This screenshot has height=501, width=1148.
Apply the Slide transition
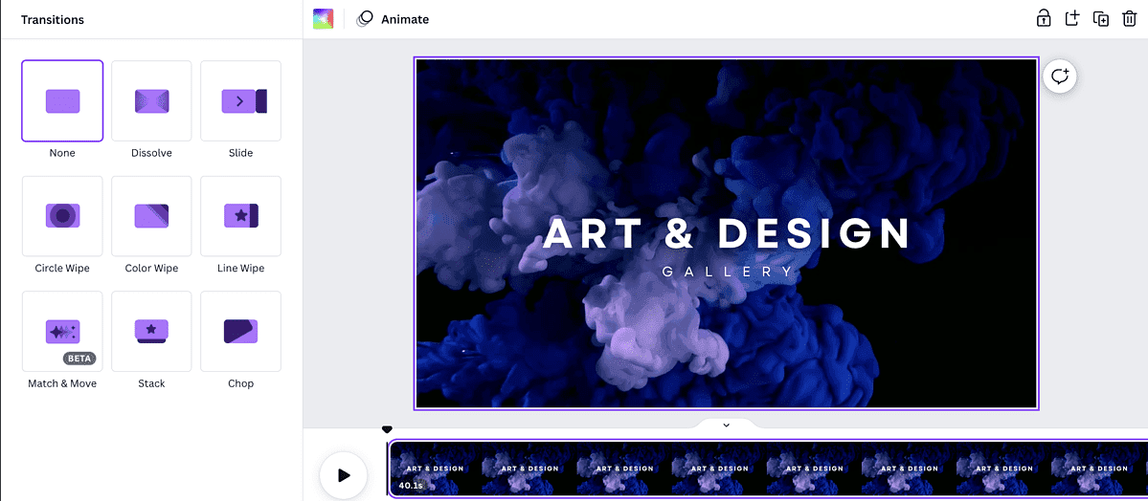pos(240,100)
